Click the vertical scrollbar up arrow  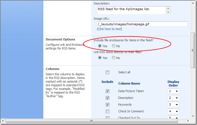[x=193, y=3]
